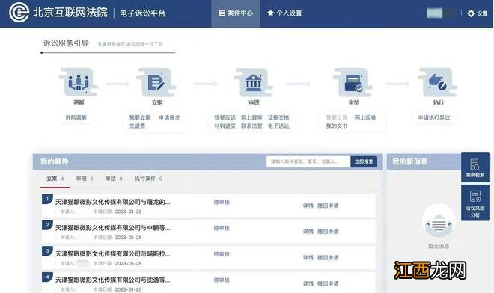Open case title ending 与屠龙的...
This screenshot has height=293, width=494.
click(x=112, y=202)
